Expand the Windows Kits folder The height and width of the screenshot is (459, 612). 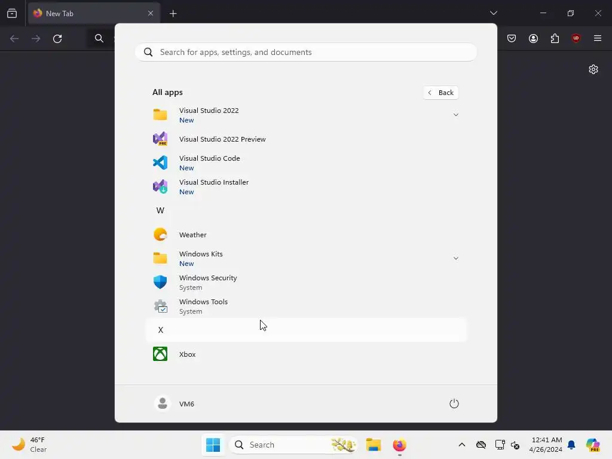455,258
